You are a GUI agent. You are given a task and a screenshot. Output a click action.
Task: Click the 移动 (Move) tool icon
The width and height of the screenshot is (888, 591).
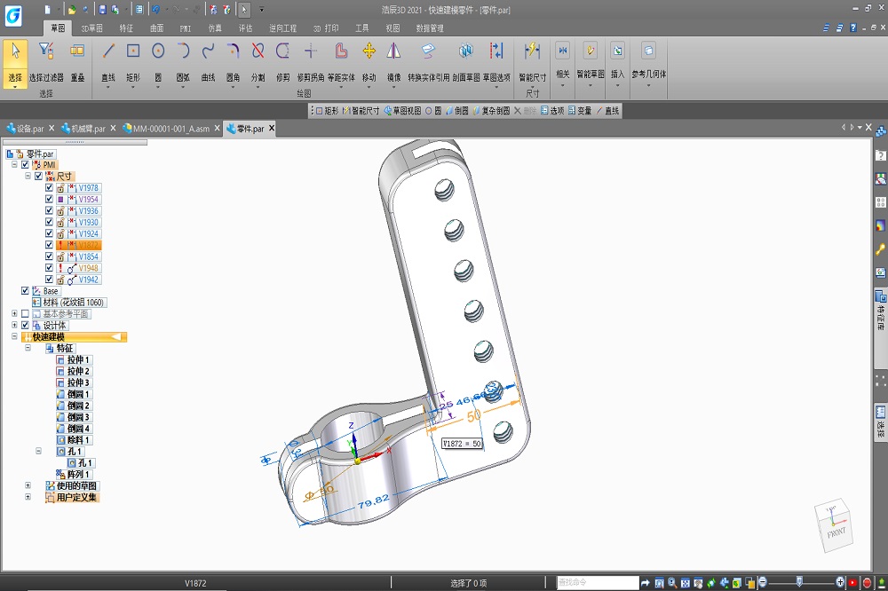tap(369, 51)
